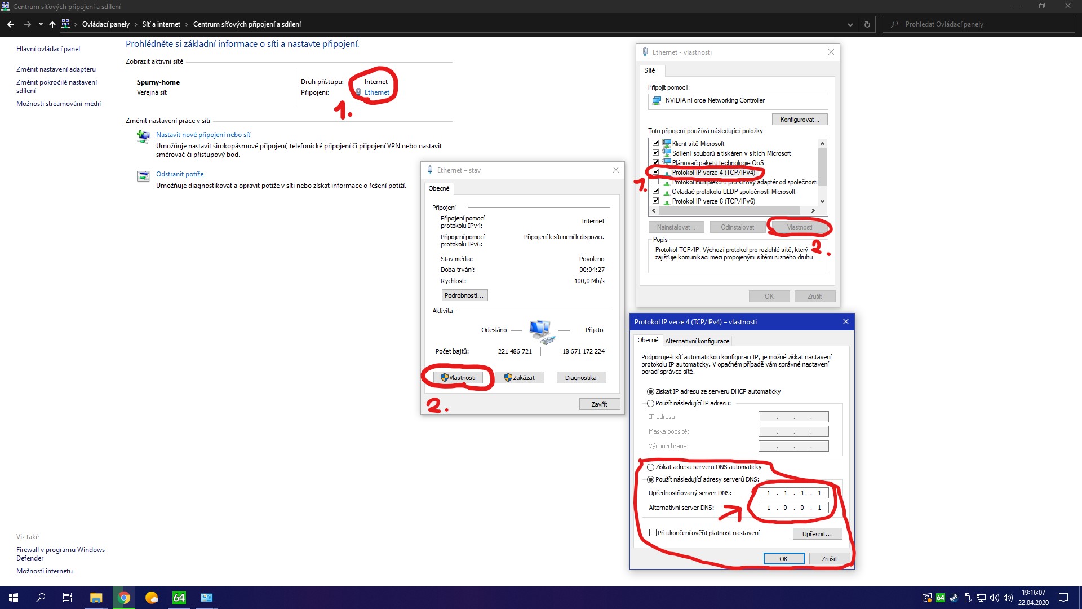Click the network troubleshoot icon beside Odstranit potíže
Screen dimensions: 1082x609
tap(143, 176)
